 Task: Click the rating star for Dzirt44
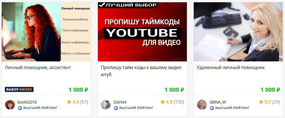click(x=162, y=102)
